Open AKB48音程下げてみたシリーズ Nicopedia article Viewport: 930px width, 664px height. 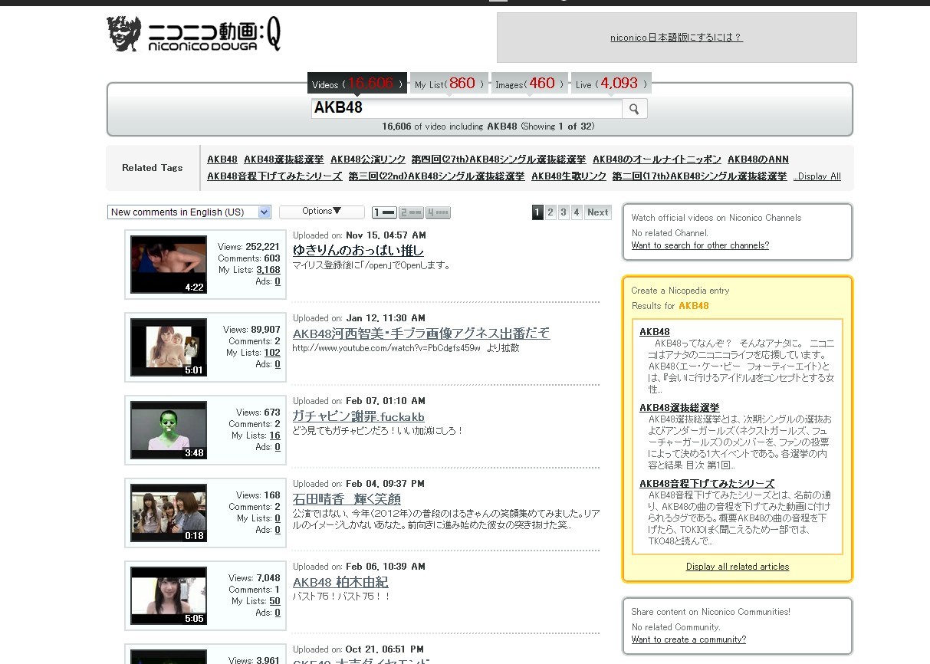(707, 484)
